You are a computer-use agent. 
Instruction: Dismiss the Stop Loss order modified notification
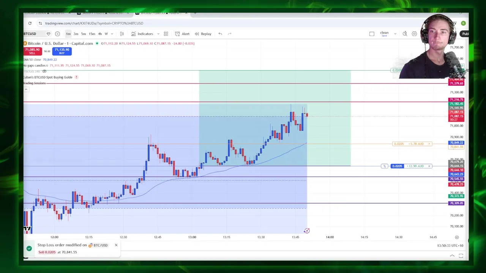tap(116, 245)
